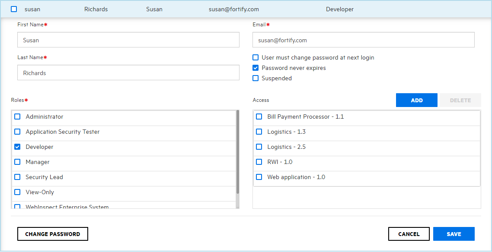
Task: Select Application Security Tester role checkbox
Action: 17,132
